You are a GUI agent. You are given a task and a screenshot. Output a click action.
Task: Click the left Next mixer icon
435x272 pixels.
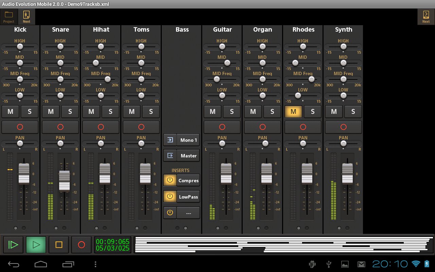(x=27, y=17)
